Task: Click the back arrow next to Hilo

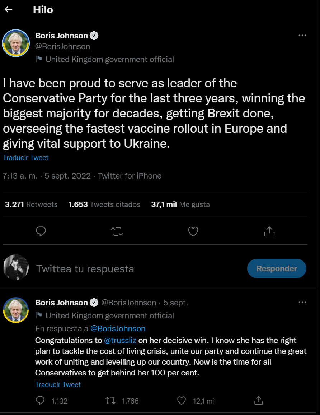Action: (9, 10)
